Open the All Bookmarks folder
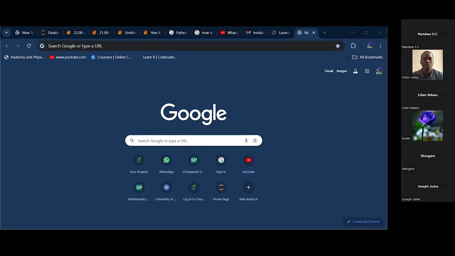The image size is (455, 256). point(368,57)
